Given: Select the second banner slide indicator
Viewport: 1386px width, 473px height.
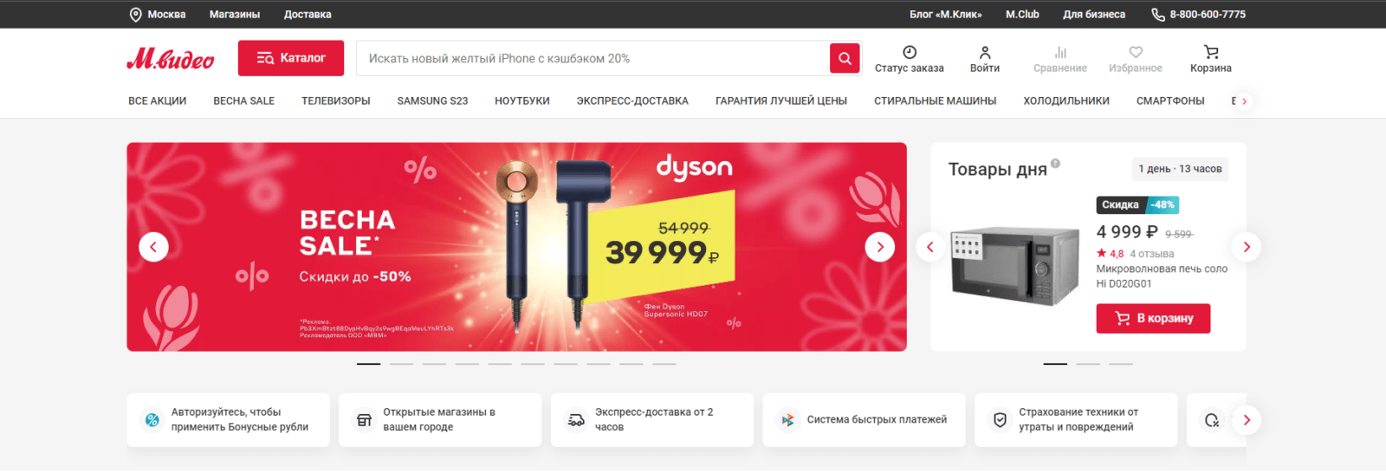Looking at the screenshot, I should 401,364.
